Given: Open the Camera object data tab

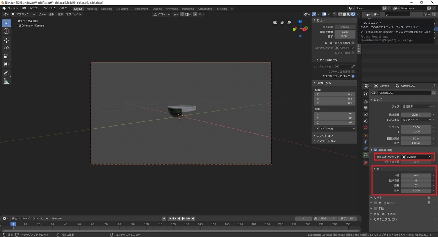Looking at the screenshot, I should pyautogui.click(x=366, y=155).
